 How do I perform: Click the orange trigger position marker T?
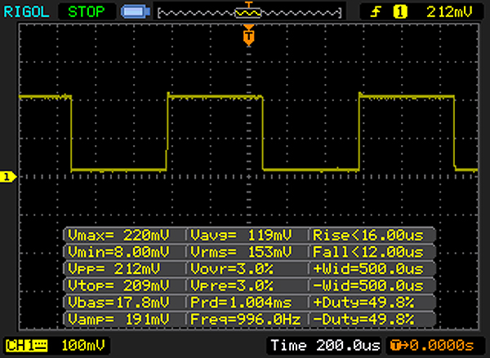tap(249, 35)
